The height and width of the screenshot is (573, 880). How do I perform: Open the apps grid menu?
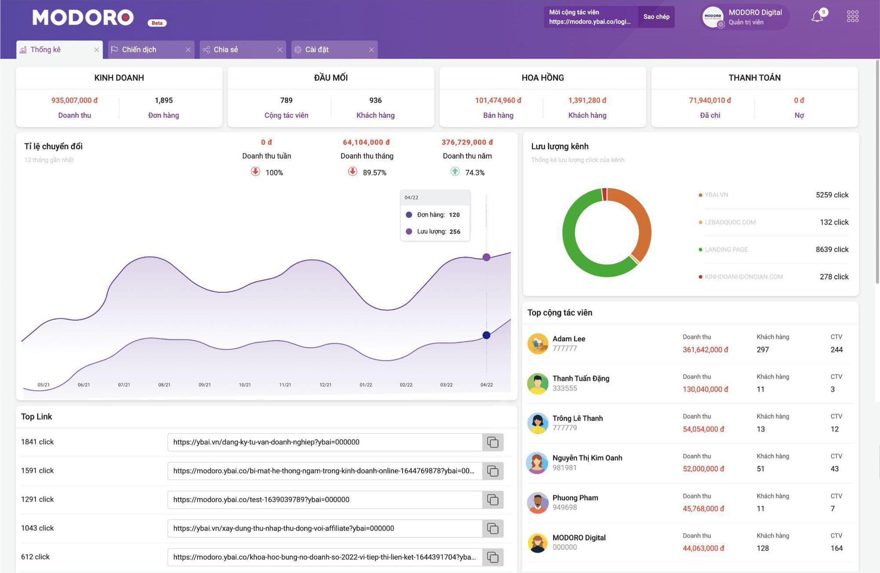click(852, 17)
